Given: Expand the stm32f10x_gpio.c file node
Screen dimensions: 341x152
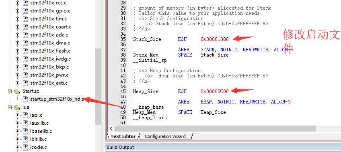Looking at the screenshot, I should [18, 11].
